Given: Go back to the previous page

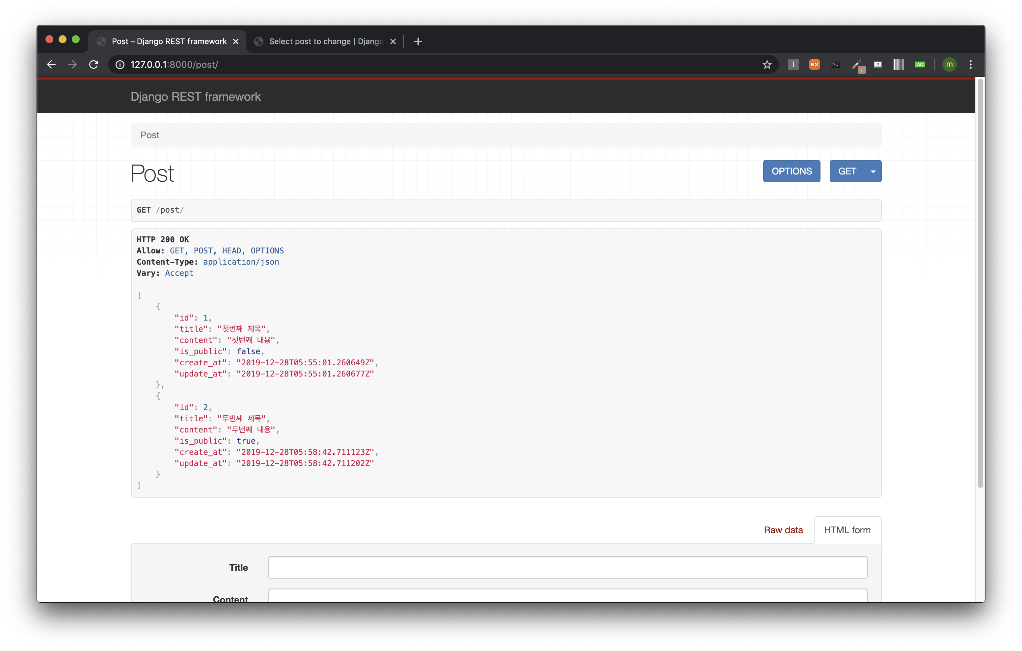Looking at the screenshot, I should click(x=51, y=65).
